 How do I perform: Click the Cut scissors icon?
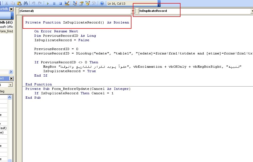[6, 3]
